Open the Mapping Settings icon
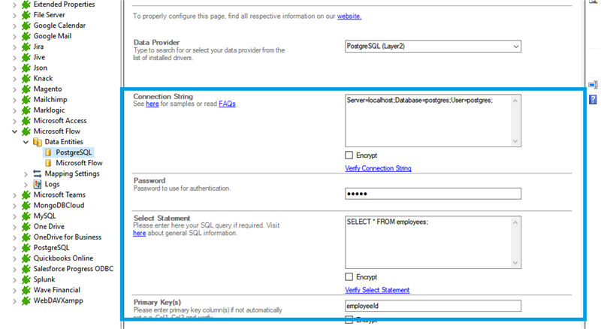The height and width of the screenshot is (329, 601). 38,174
